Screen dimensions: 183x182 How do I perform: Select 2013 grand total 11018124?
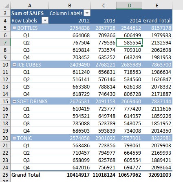(x=104, y=175)
